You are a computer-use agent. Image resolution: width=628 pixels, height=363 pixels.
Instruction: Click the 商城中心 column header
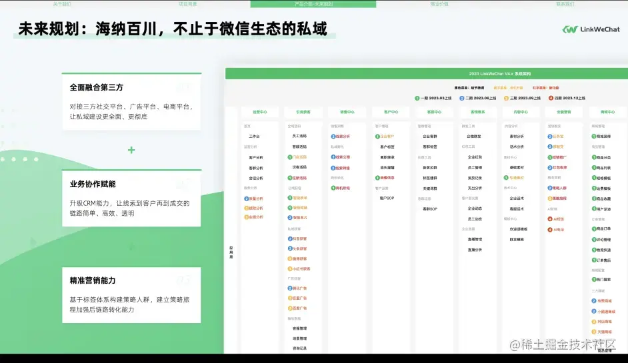(x=607, y=112)
